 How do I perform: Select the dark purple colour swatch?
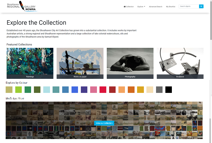point(84,90)
